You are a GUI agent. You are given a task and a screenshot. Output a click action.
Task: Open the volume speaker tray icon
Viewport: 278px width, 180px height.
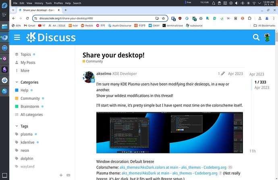(x=237, y=3)
